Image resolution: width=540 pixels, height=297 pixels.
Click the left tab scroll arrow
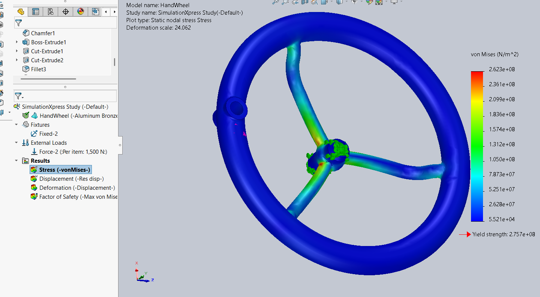click(x=106, y=12)
